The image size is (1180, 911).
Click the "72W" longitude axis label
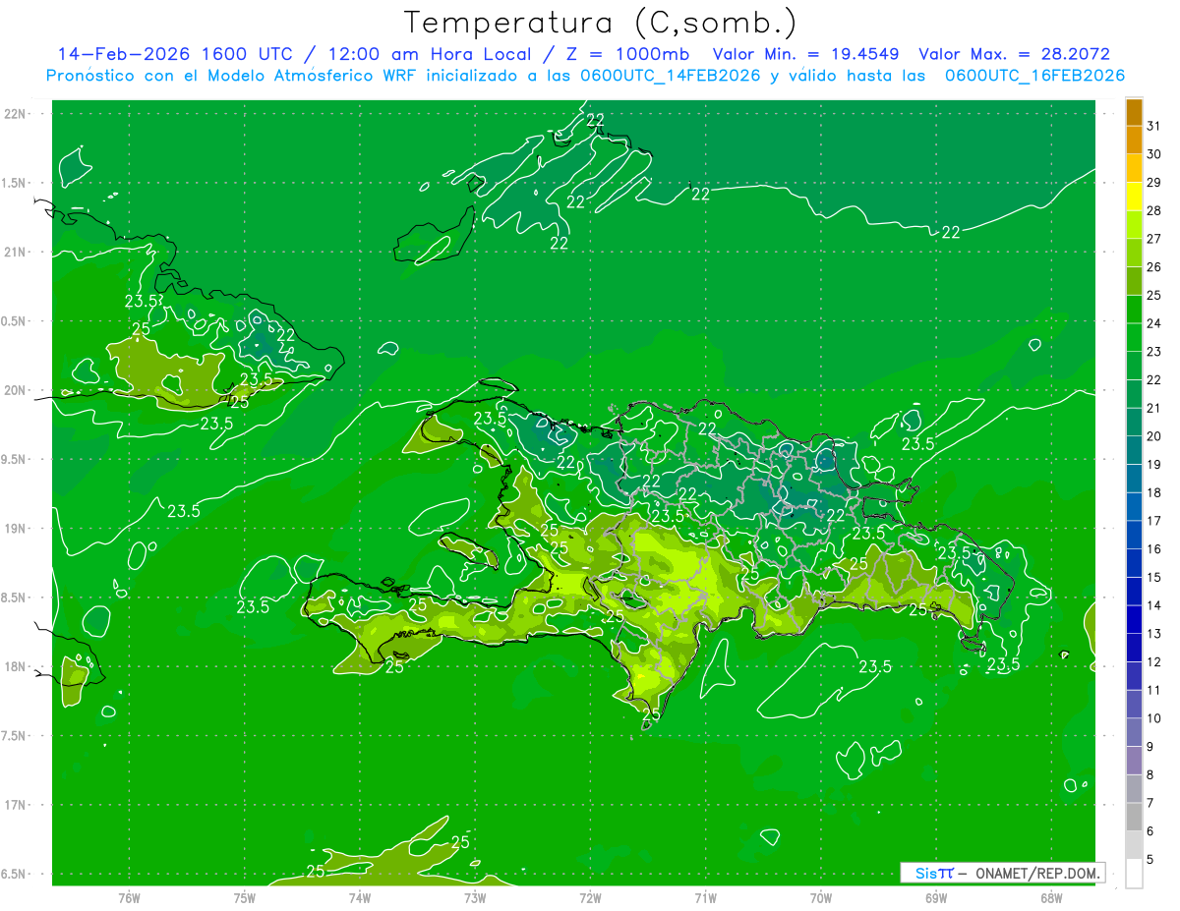(x=590, y=898)
